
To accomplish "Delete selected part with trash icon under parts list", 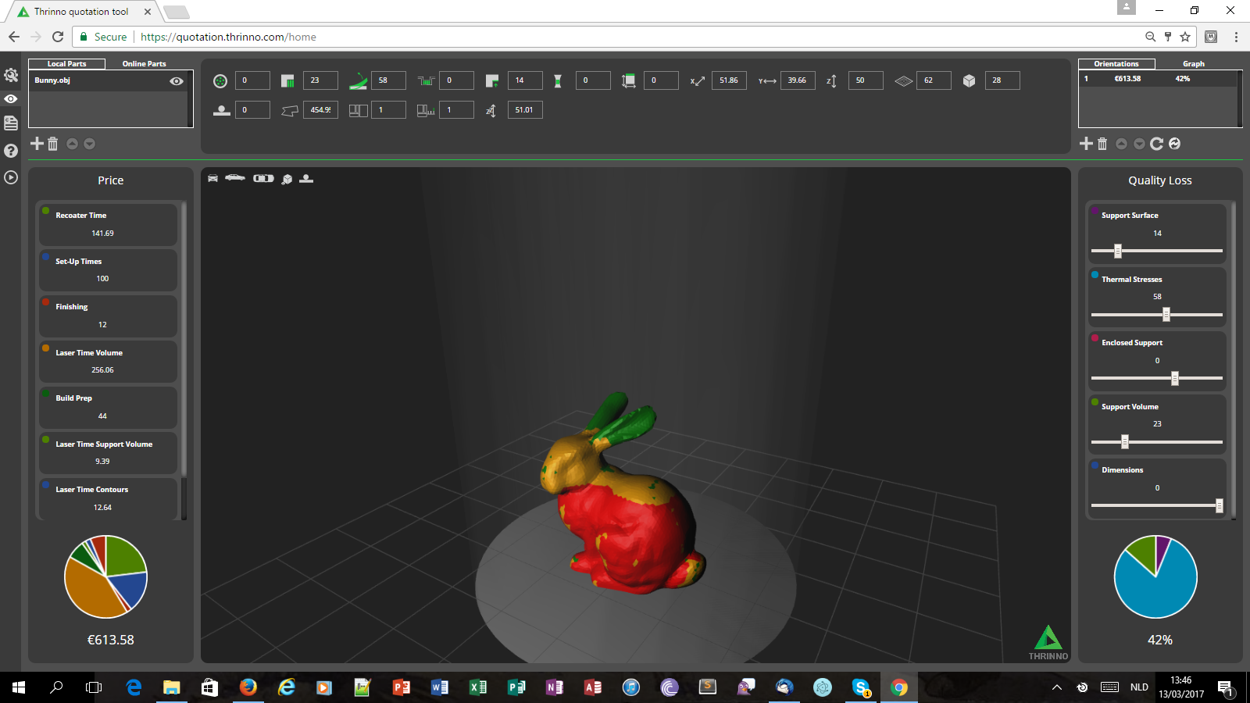I will click(x=53, y=144).
